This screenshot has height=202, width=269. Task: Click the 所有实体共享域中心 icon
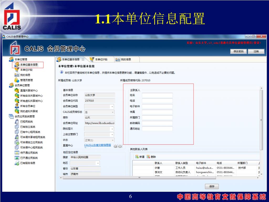17,95
